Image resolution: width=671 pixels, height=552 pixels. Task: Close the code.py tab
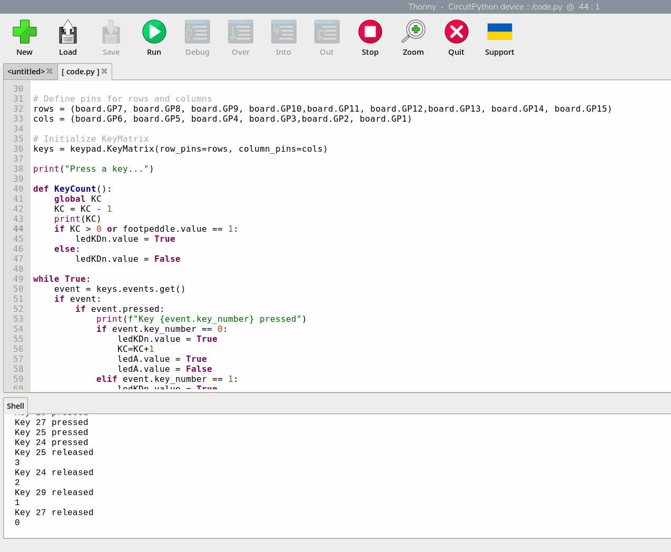[x=104, y=71]
